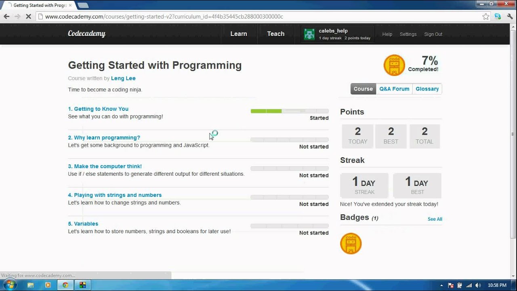Click the 2 BEST points box
517x291 pixels.
pos(391,136)
